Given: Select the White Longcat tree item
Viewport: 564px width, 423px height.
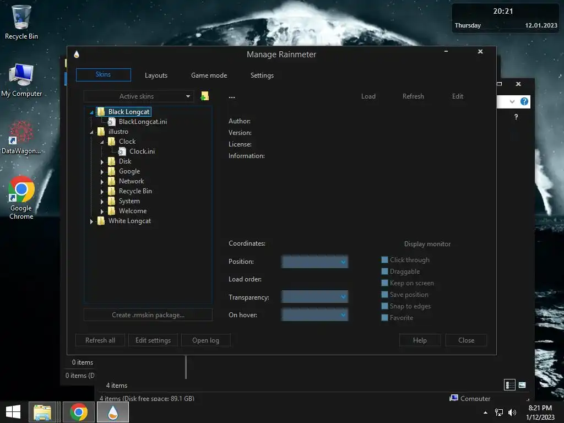Looking at the screenshot, I should [129, 221].
